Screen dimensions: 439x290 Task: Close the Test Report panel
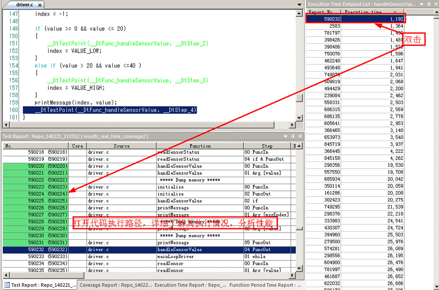point(300,136)
